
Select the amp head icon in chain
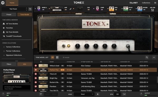[x=57, y=9]
